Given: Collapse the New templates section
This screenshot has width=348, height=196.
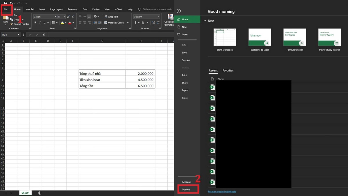Looking at the screenshot, I should [x=205, y=21].
